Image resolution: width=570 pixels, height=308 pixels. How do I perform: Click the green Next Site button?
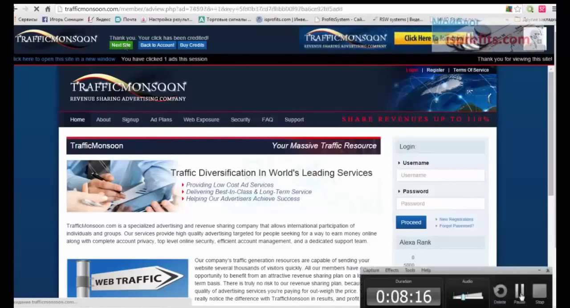pos(121,45)
